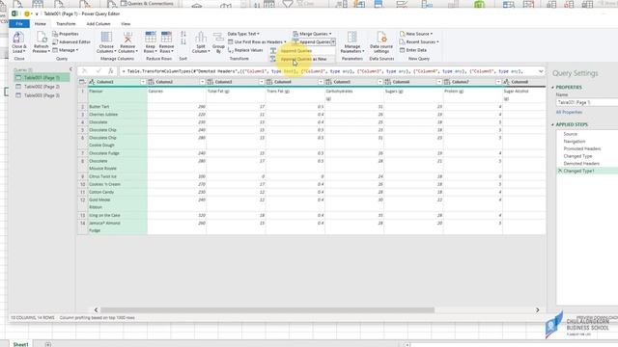Click the Group By icon
Screen dimensions: 618x347
[x=218, y=38]
